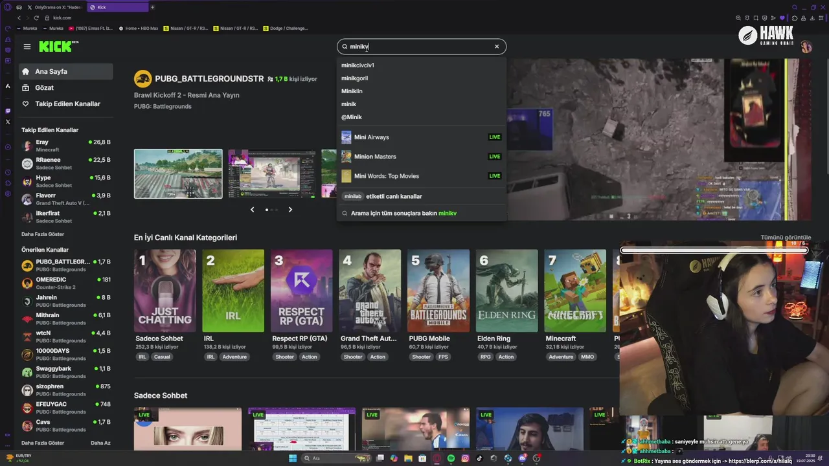Viewport: 829px width, 466px height.
Task: Open Ana Sayfa in the sidebar
Action: 65,71
